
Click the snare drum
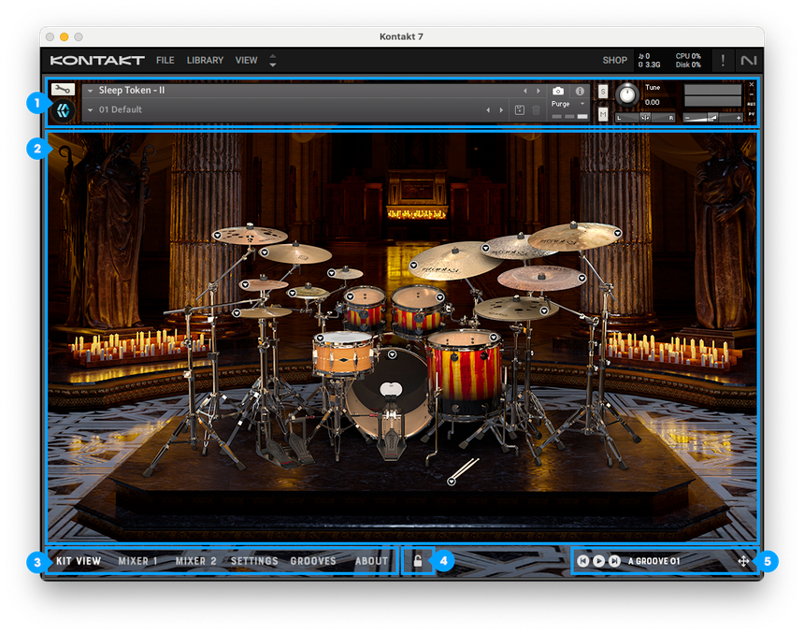pos(343,353)
